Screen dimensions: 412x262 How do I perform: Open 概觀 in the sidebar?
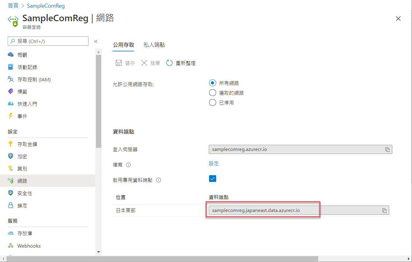coord(48,55)
